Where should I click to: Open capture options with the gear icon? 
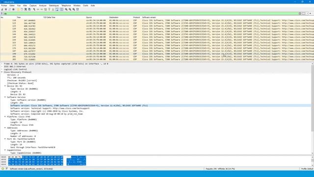coord(13,9)
